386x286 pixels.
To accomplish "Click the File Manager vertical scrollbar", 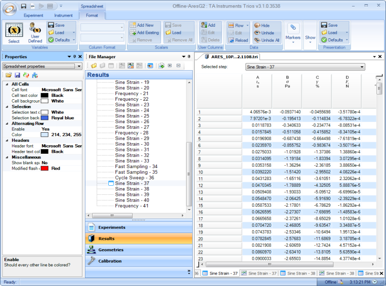I will coord(189,174).
